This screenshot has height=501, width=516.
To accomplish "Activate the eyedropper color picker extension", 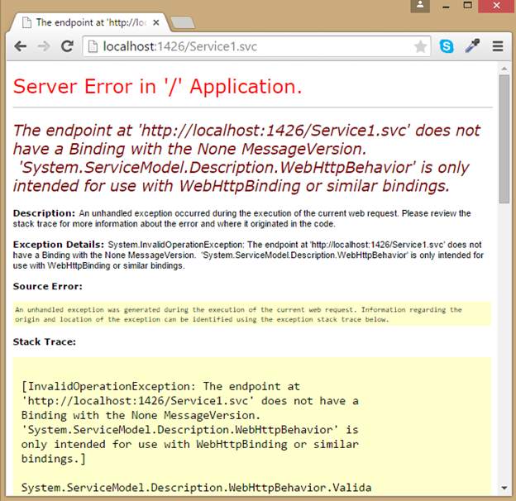I will click(x=472, y=46).
